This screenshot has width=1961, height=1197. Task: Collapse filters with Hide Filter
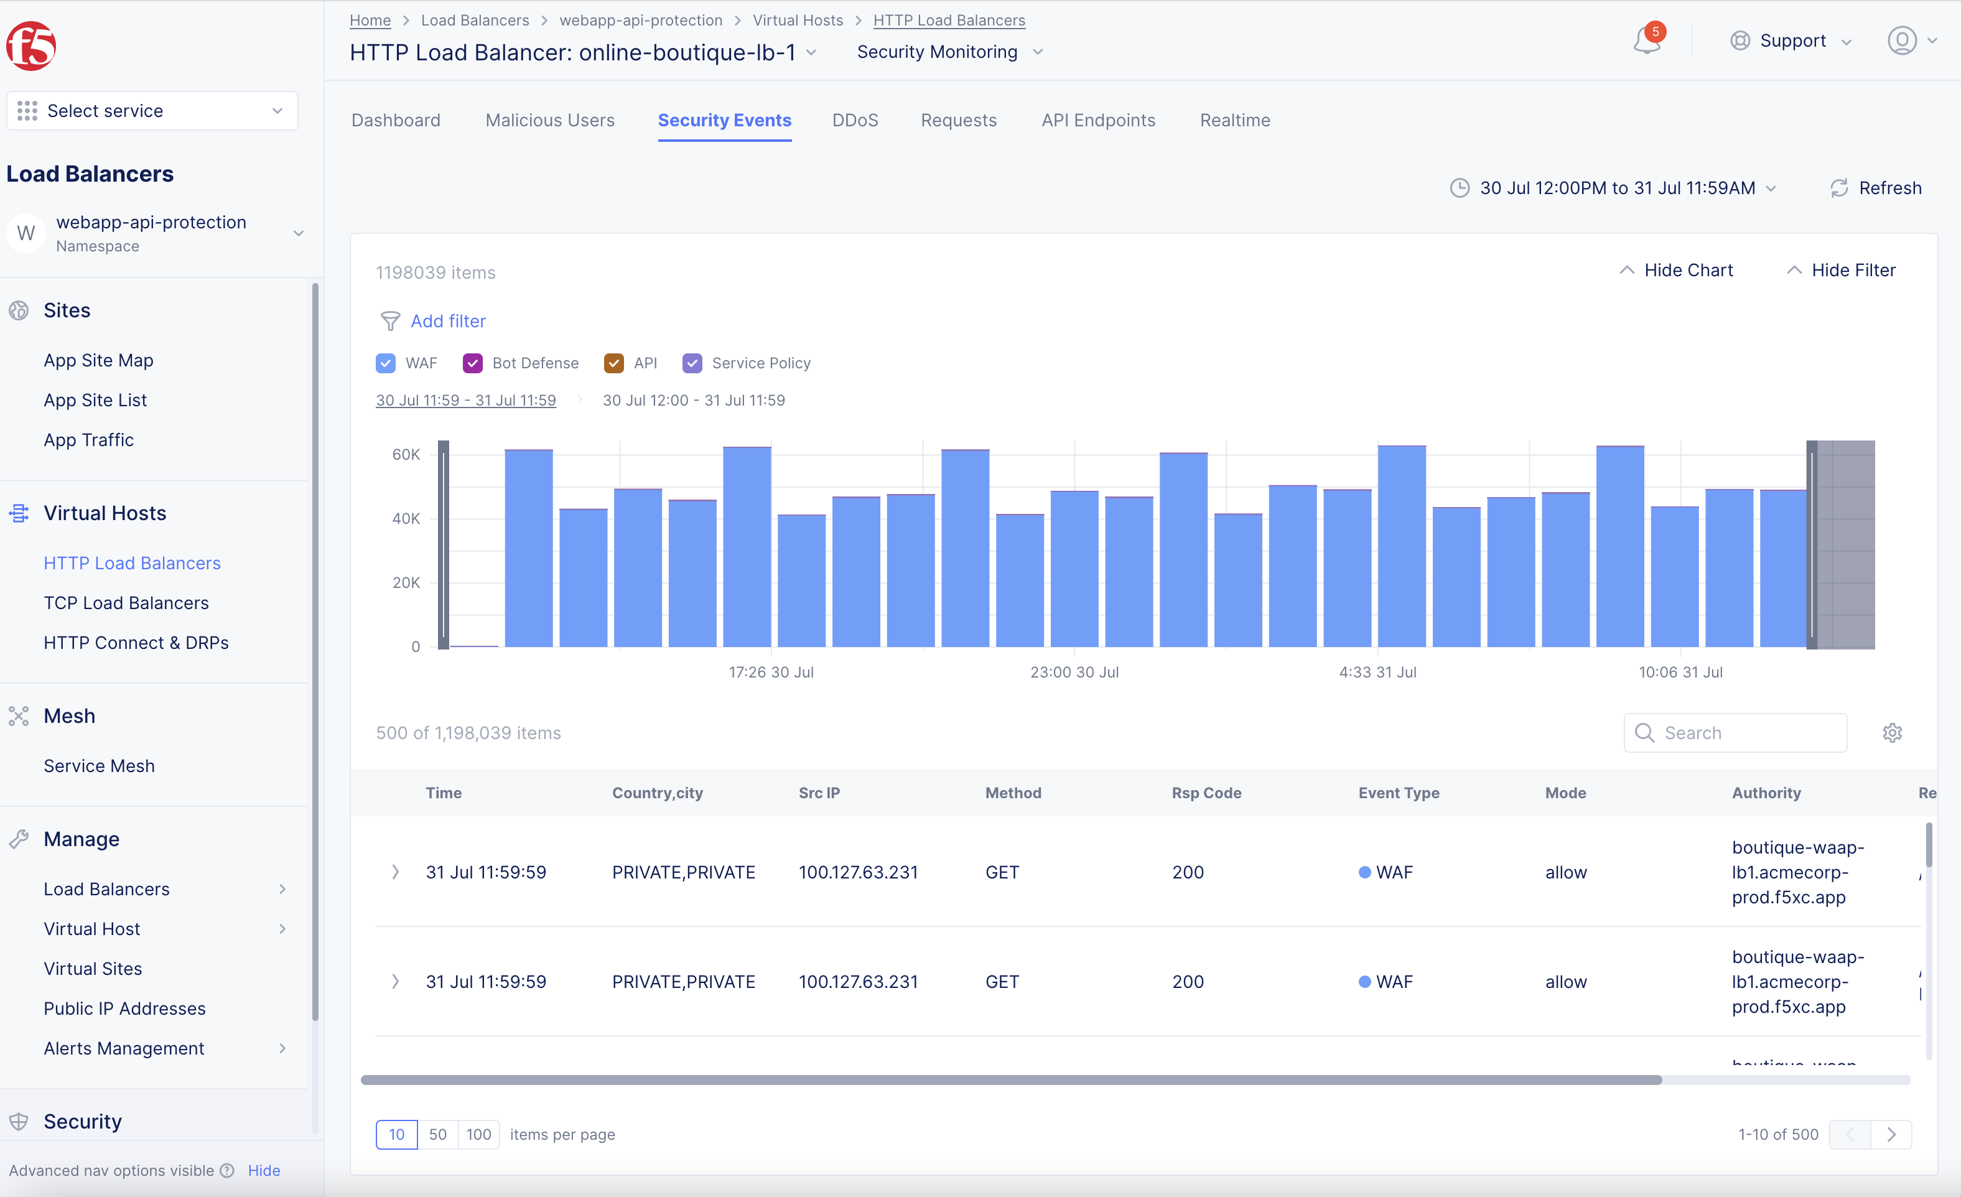1842,271
